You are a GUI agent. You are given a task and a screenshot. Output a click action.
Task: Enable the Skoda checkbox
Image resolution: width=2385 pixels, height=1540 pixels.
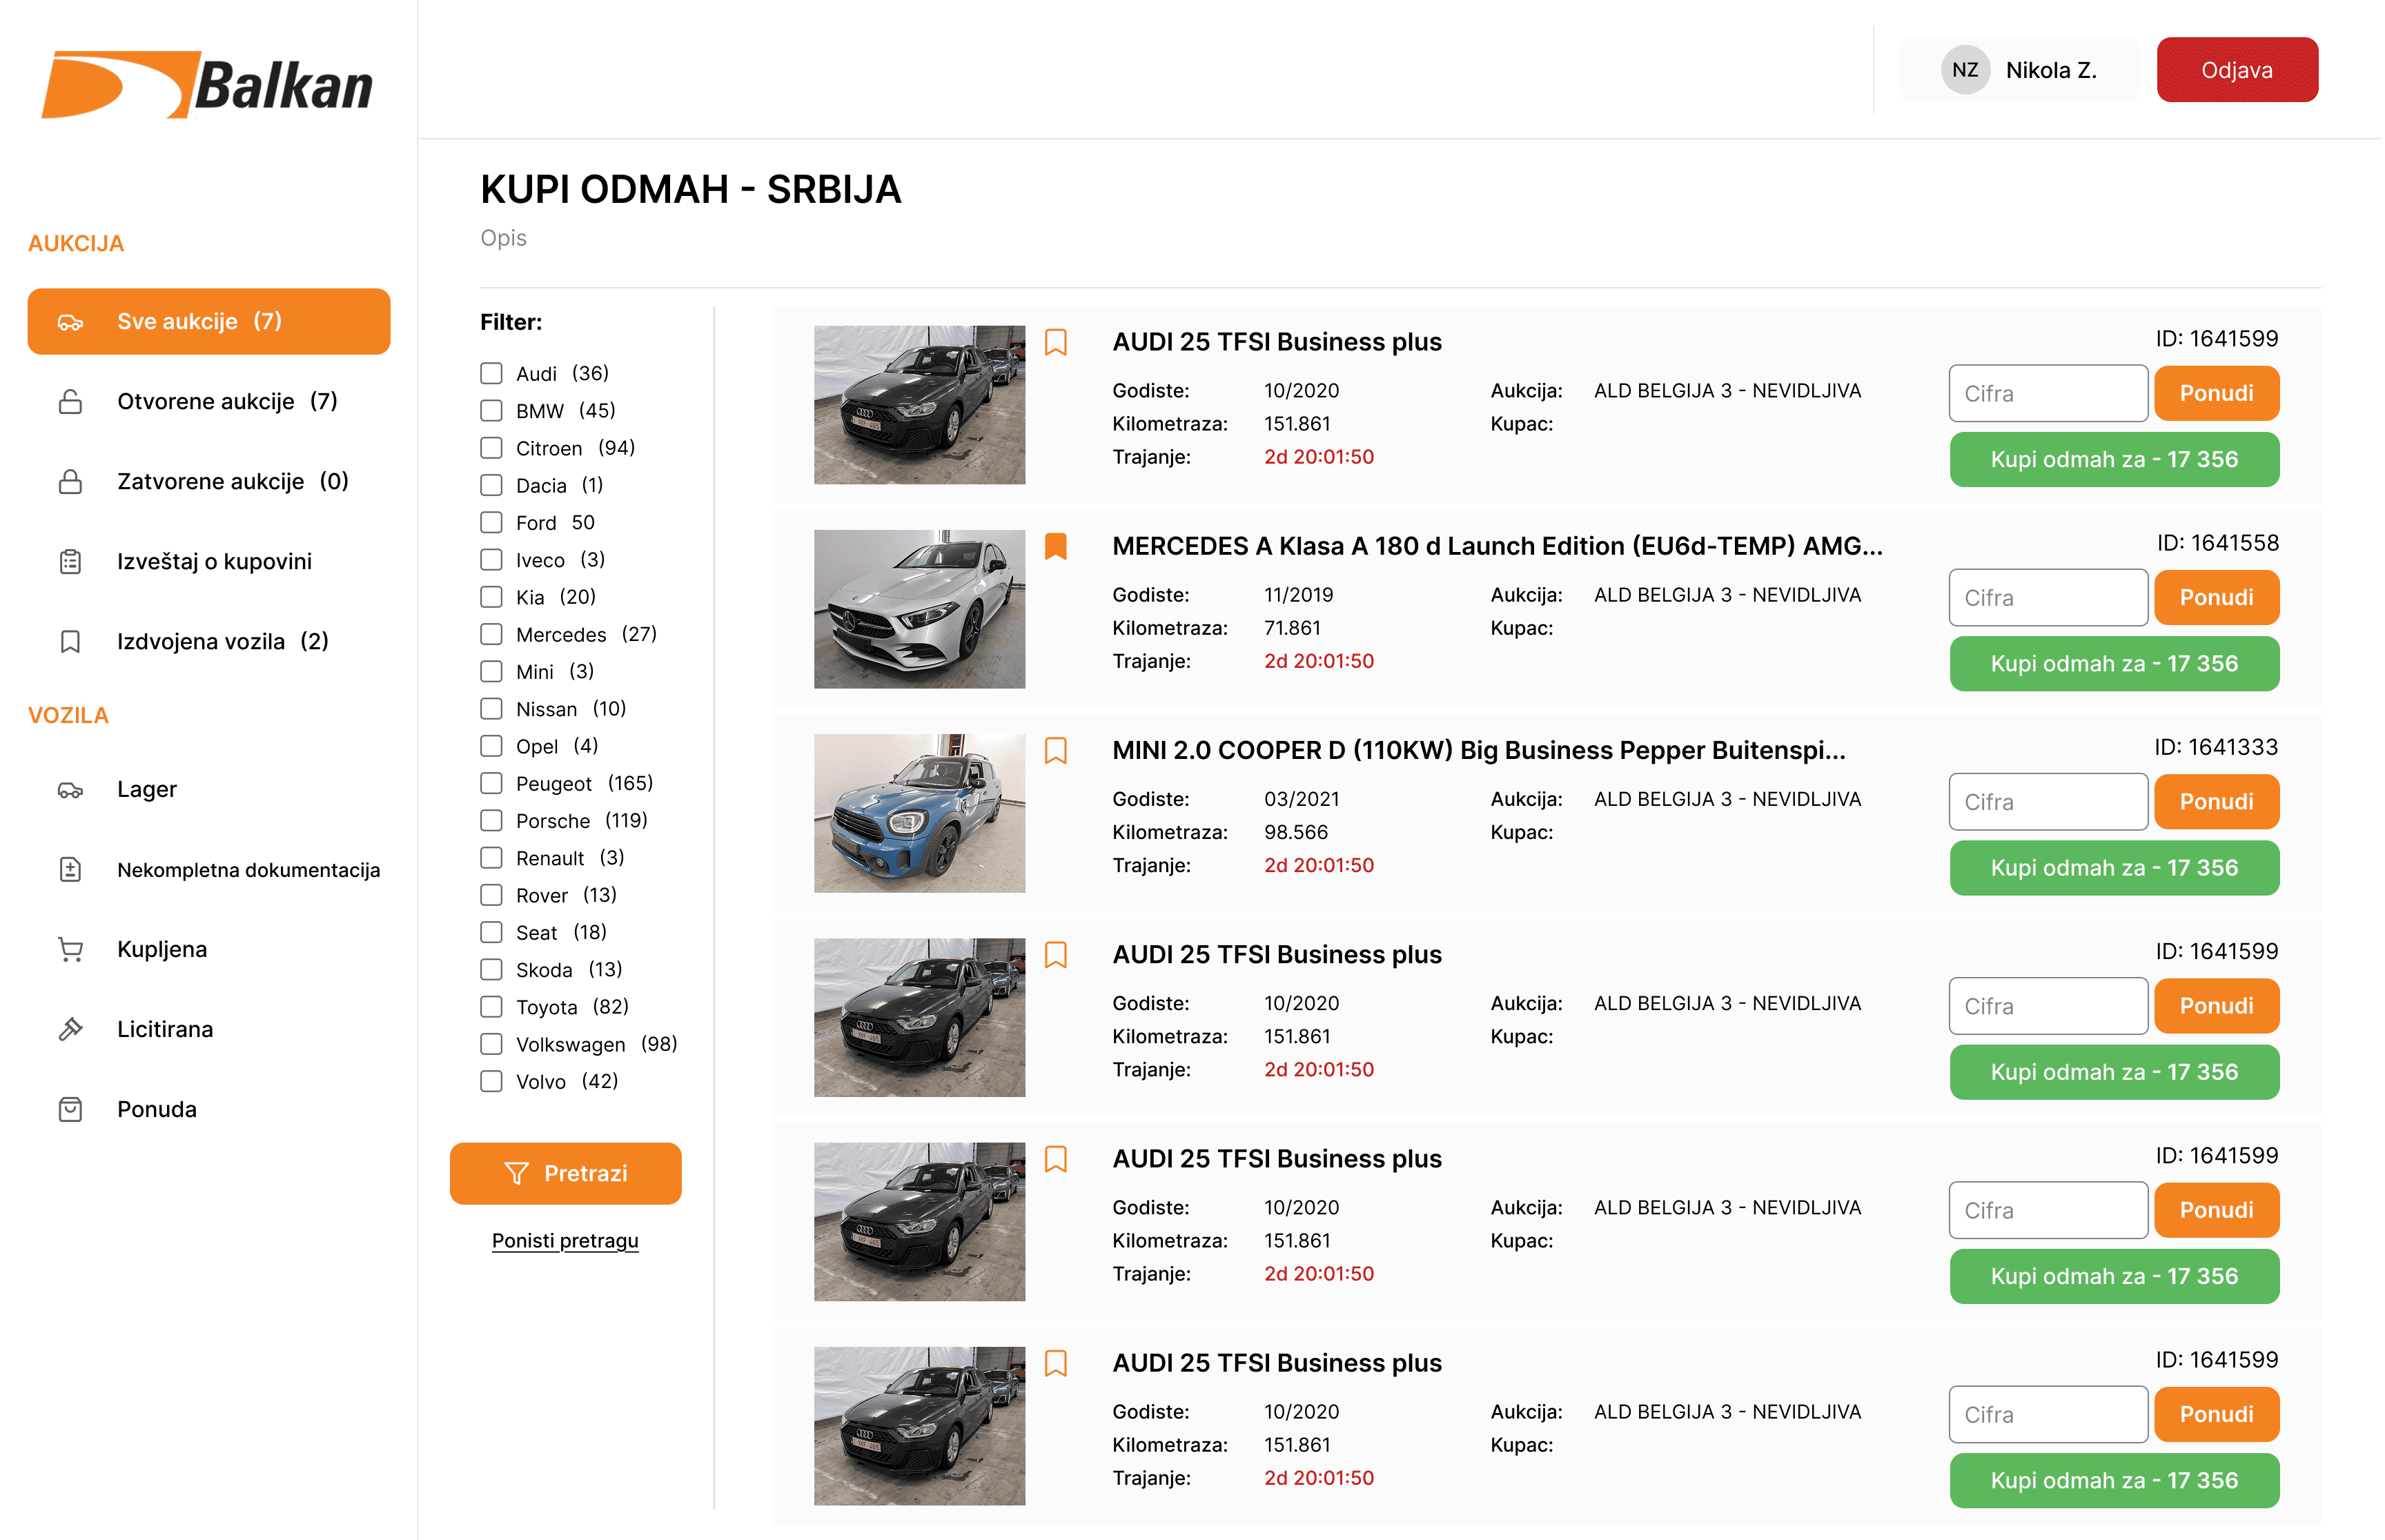click(491, 970)
